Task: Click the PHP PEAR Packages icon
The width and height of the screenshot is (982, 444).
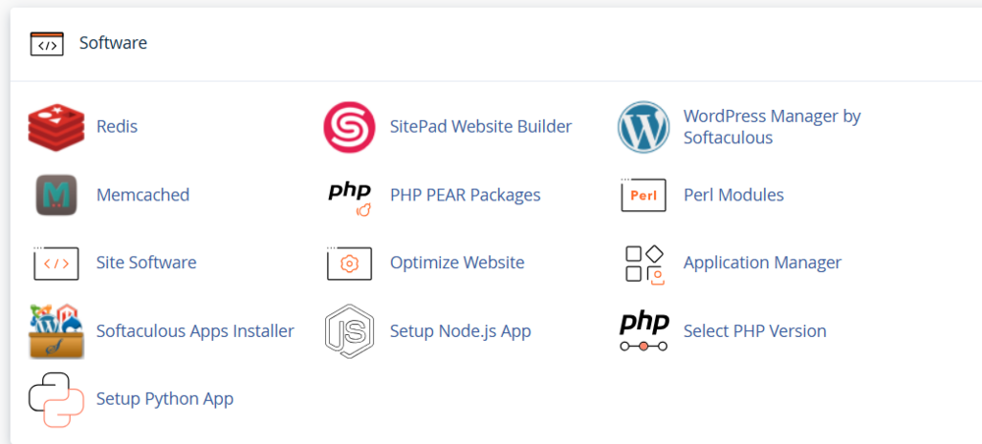Action: [x=350, y=199]
